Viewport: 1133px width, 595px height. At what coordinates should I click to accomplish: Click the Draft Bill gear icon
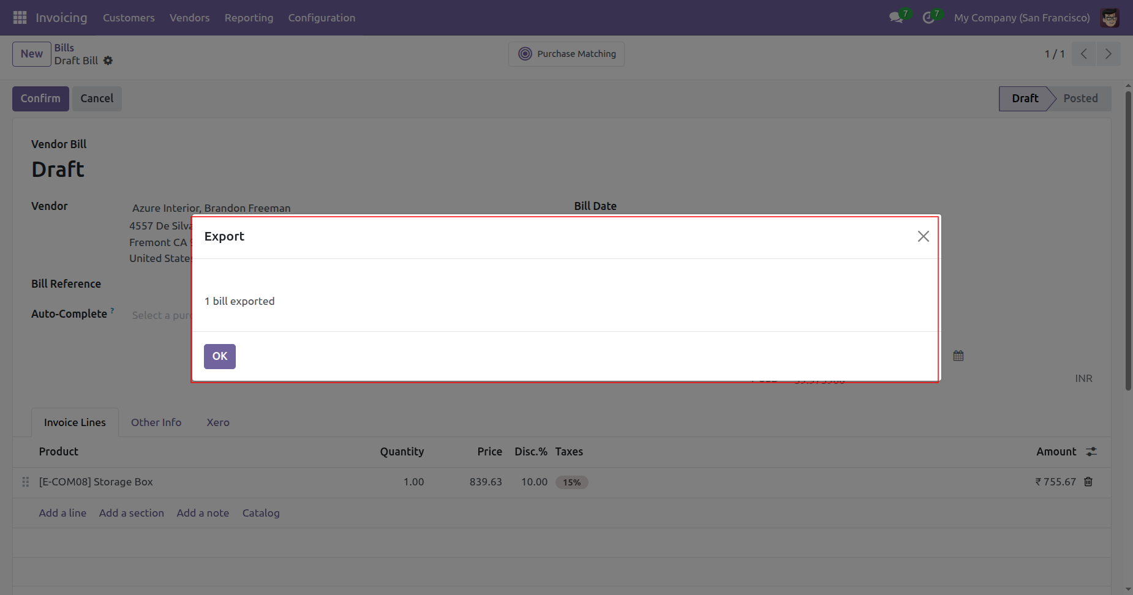pos(108,61)
